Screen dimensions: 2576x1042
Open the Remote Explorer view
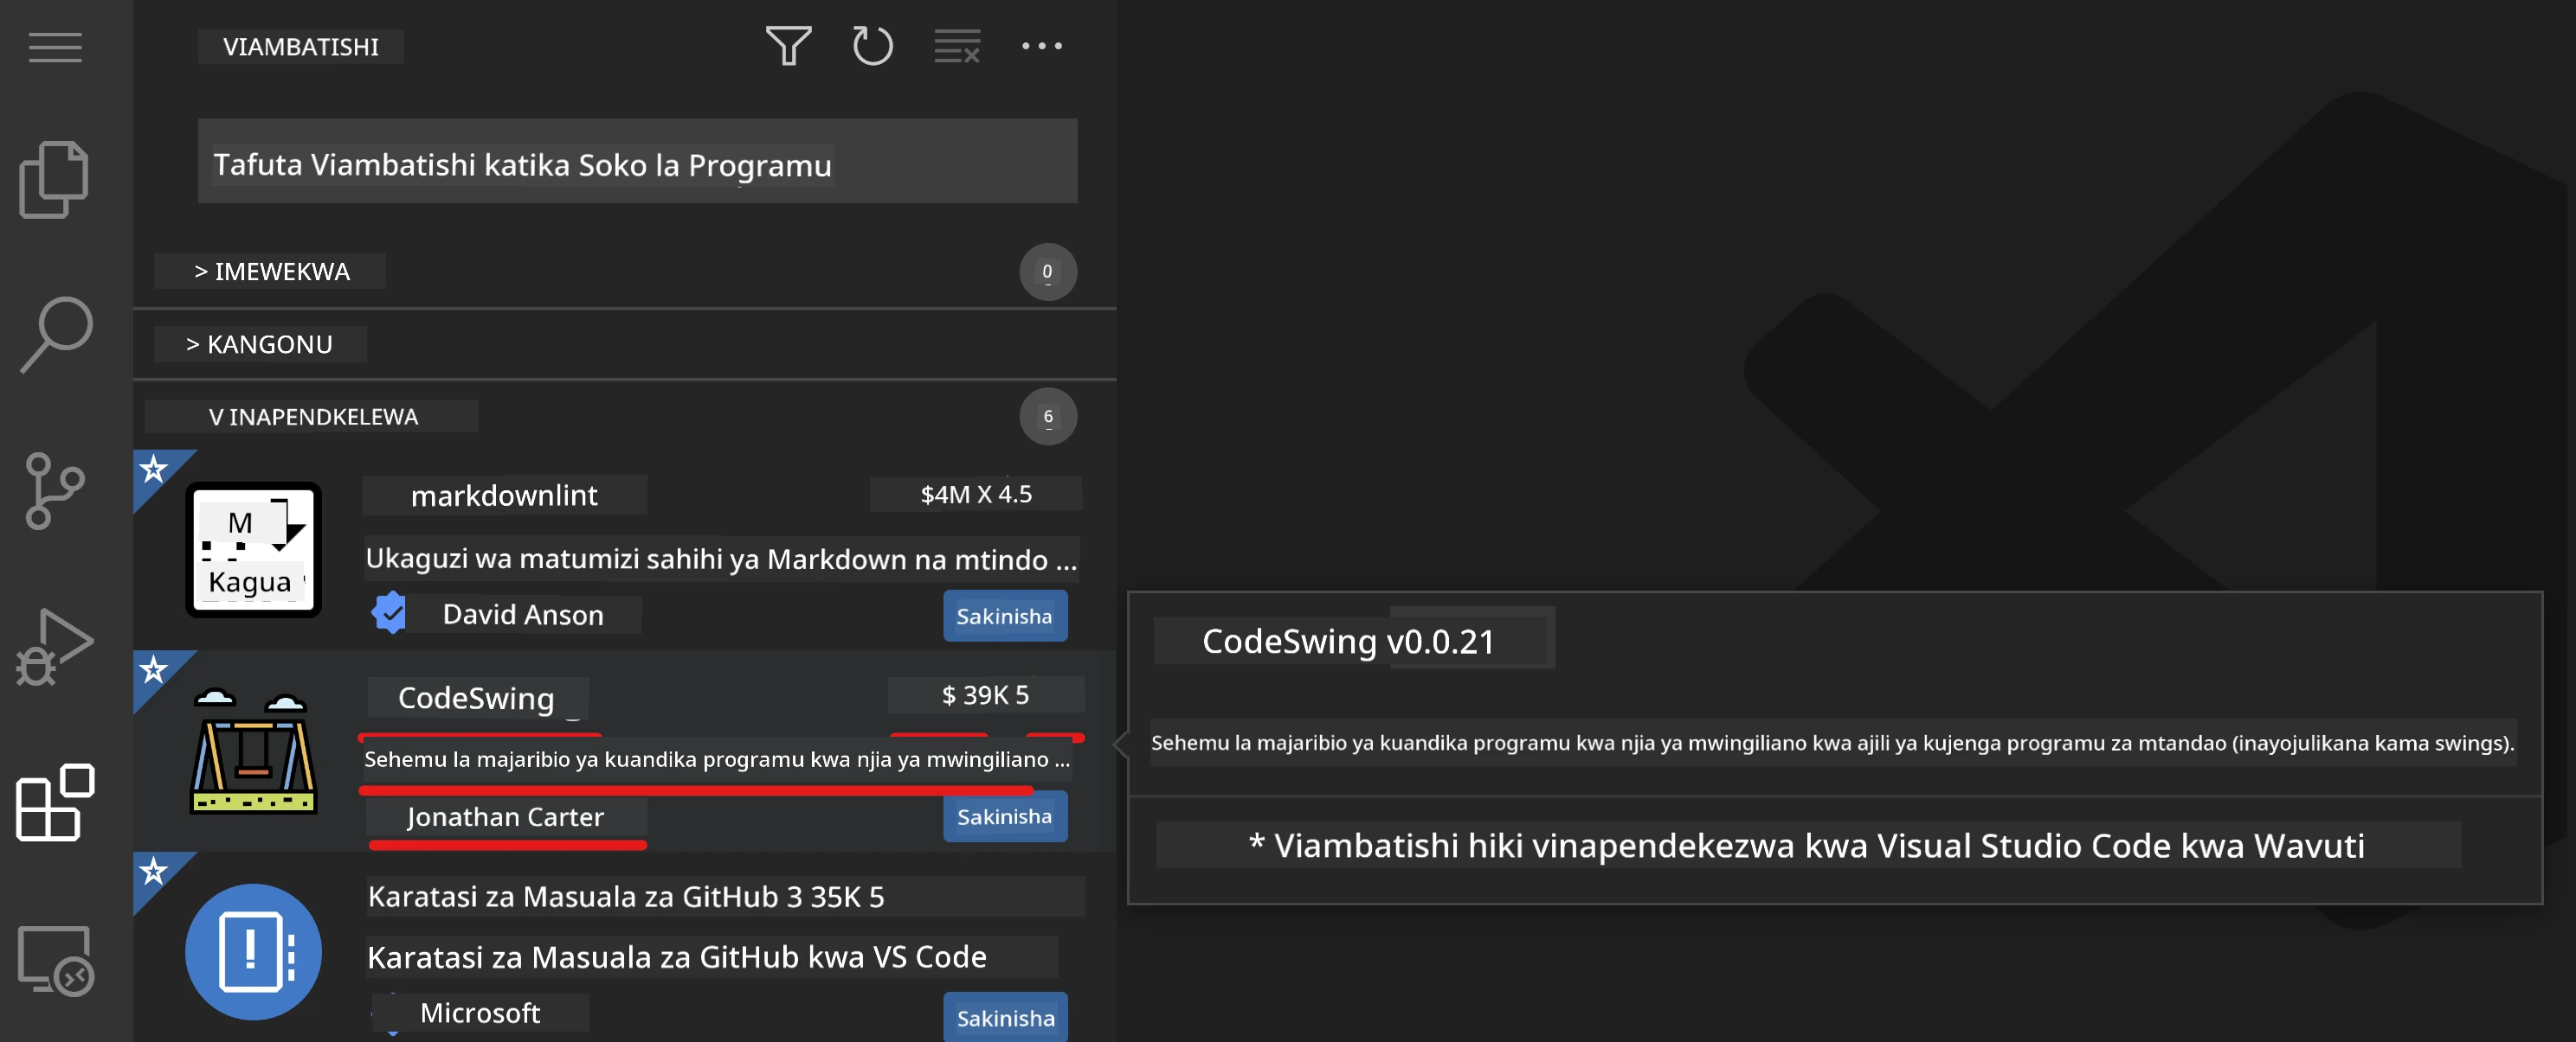point(55,959)
